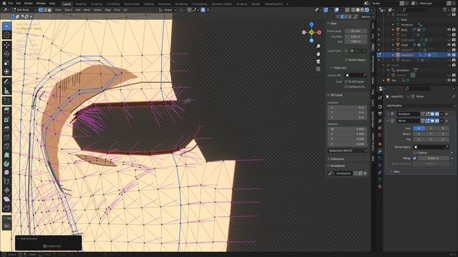
Task: Click the Clip Start field
Action: (356, 36)
